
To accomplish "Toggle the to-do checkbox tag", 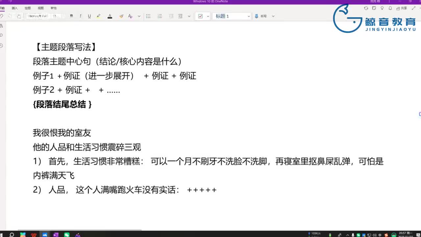I will (x=200, y=16).
